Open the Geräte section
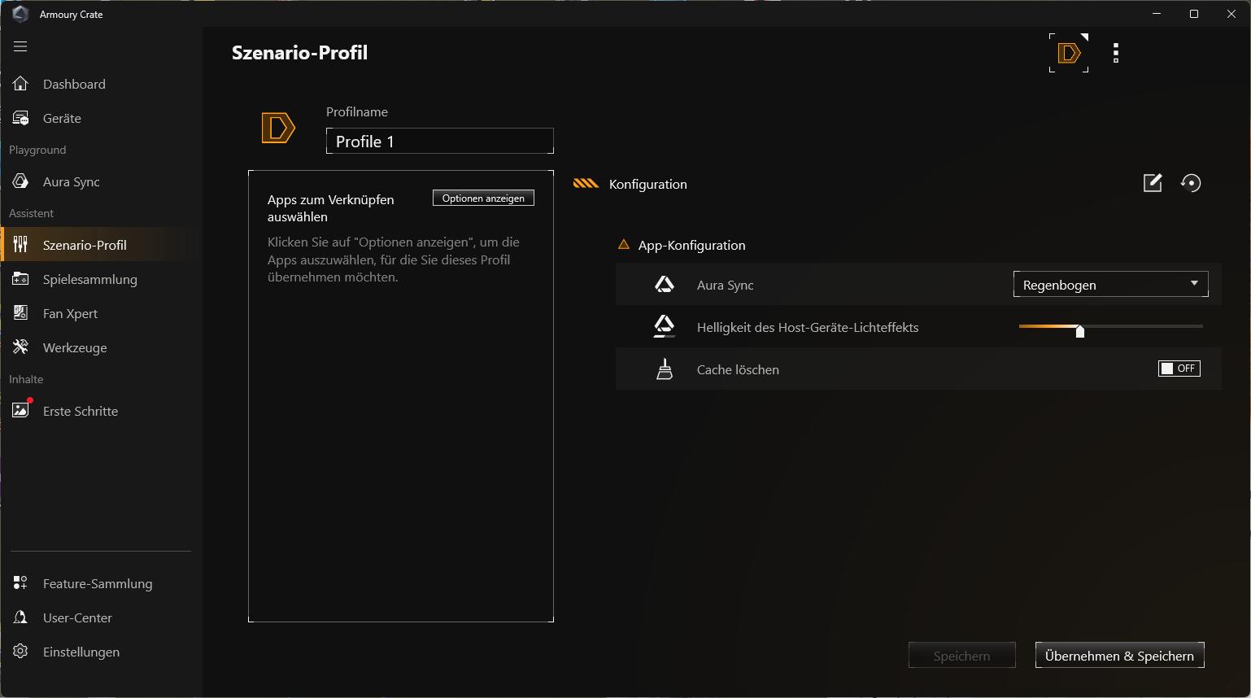Image resolution: width=1251 pixels, height=698 pixels. click(x=62, y=118)
